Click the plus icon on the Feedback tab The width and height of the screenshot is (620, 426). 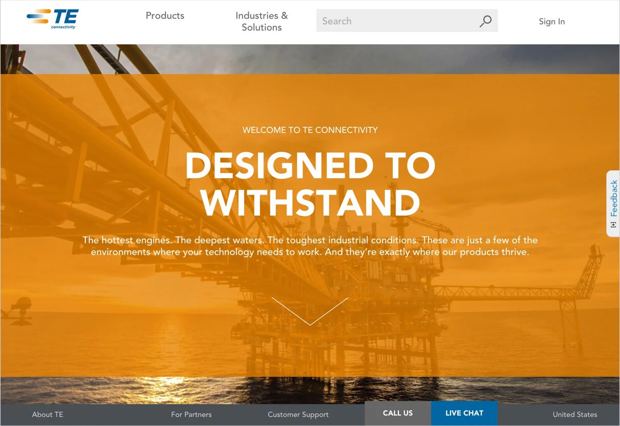(613, 225)
